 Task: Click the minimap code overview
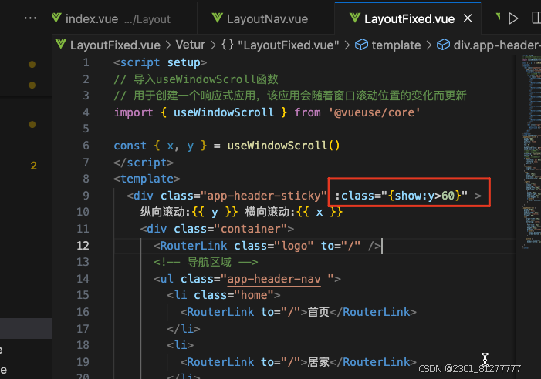[x=531, y=152]
